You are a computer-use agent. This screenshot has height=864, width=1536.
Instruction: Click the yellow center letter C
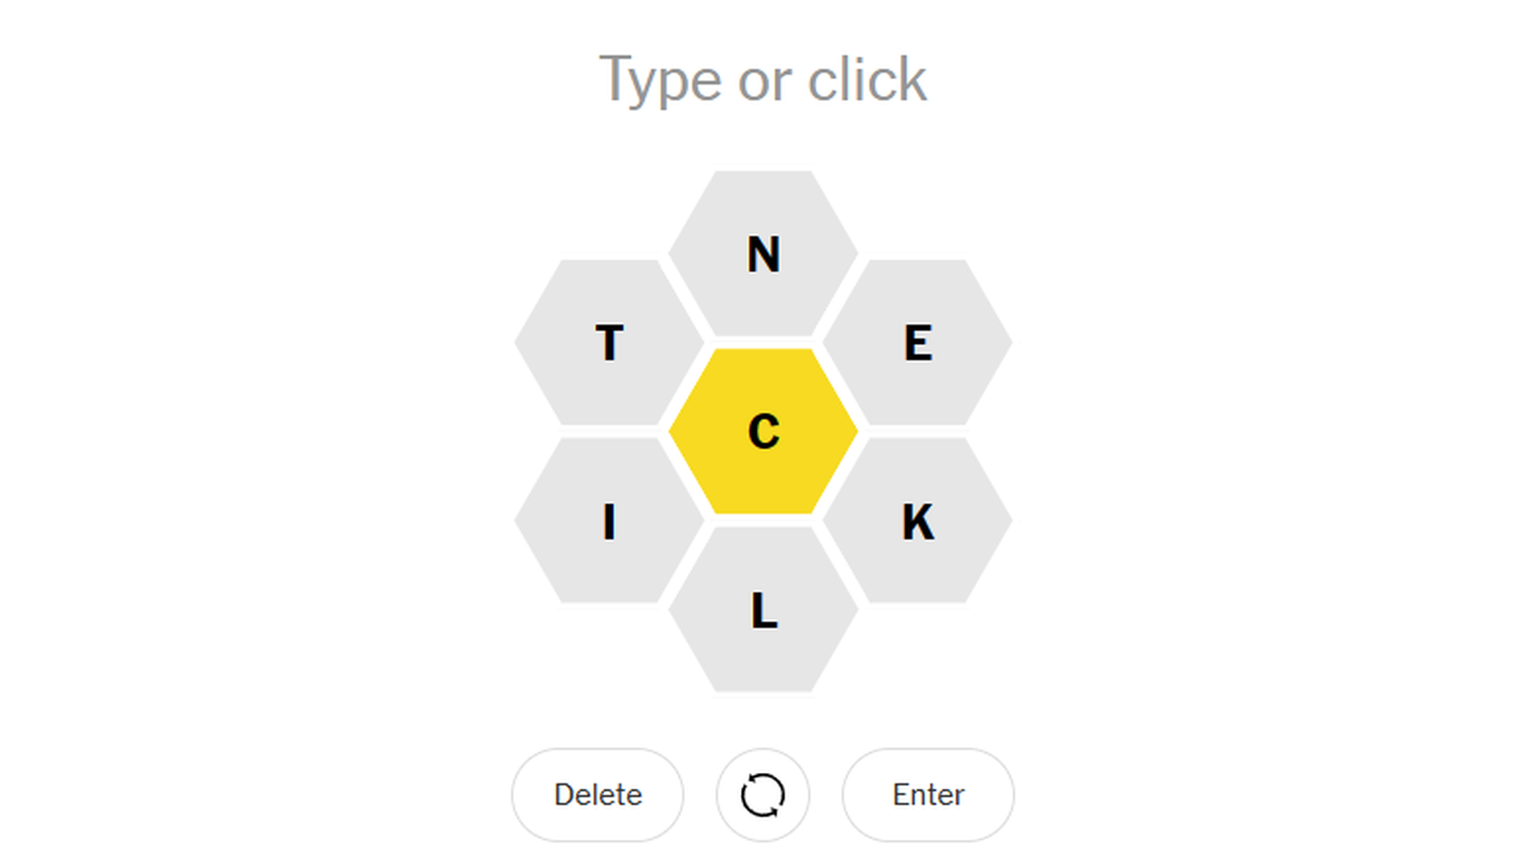(763, 431)
